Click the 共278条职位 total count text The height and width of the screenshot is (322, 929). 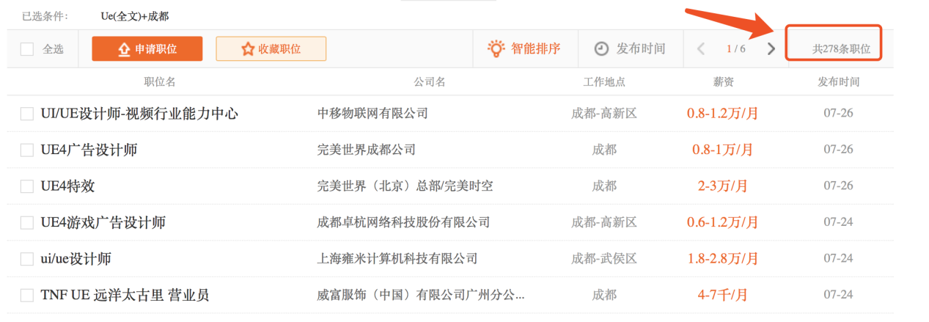(841, 50)
